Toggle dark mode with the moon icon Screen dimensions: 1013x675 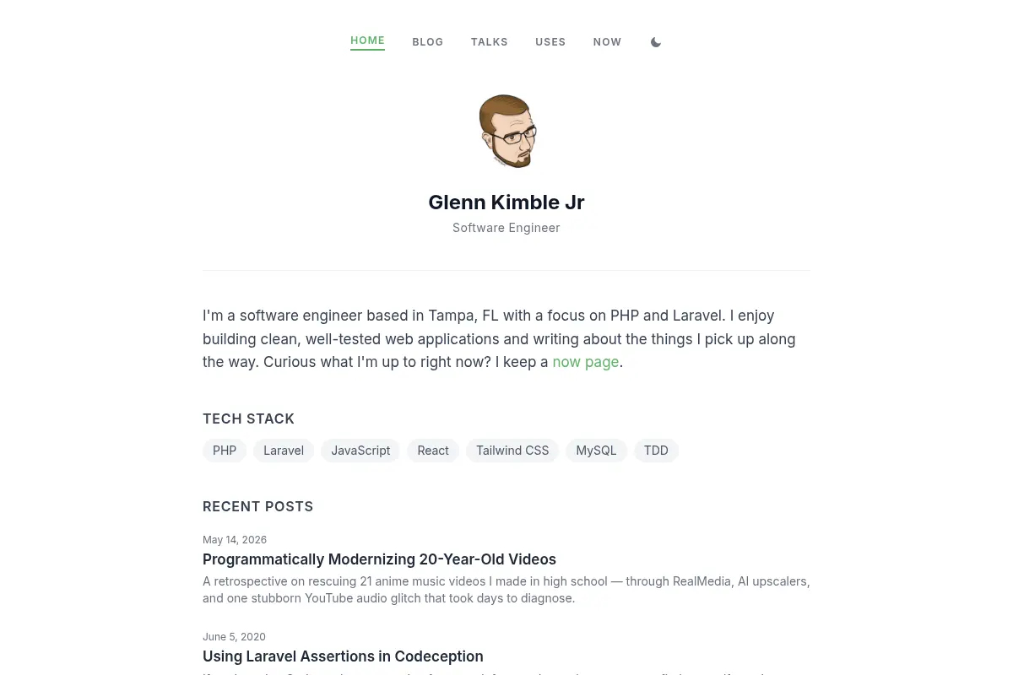pyautogui.click(x=656, y=42)
